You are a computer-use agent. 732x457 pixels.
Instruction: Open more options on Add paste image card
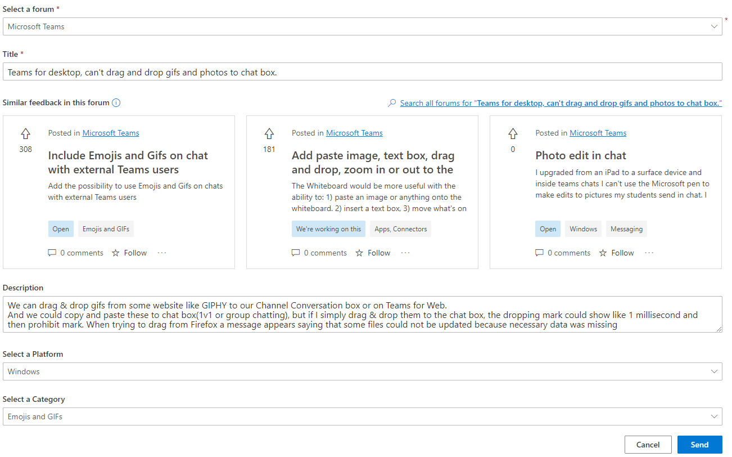[405, 253]
